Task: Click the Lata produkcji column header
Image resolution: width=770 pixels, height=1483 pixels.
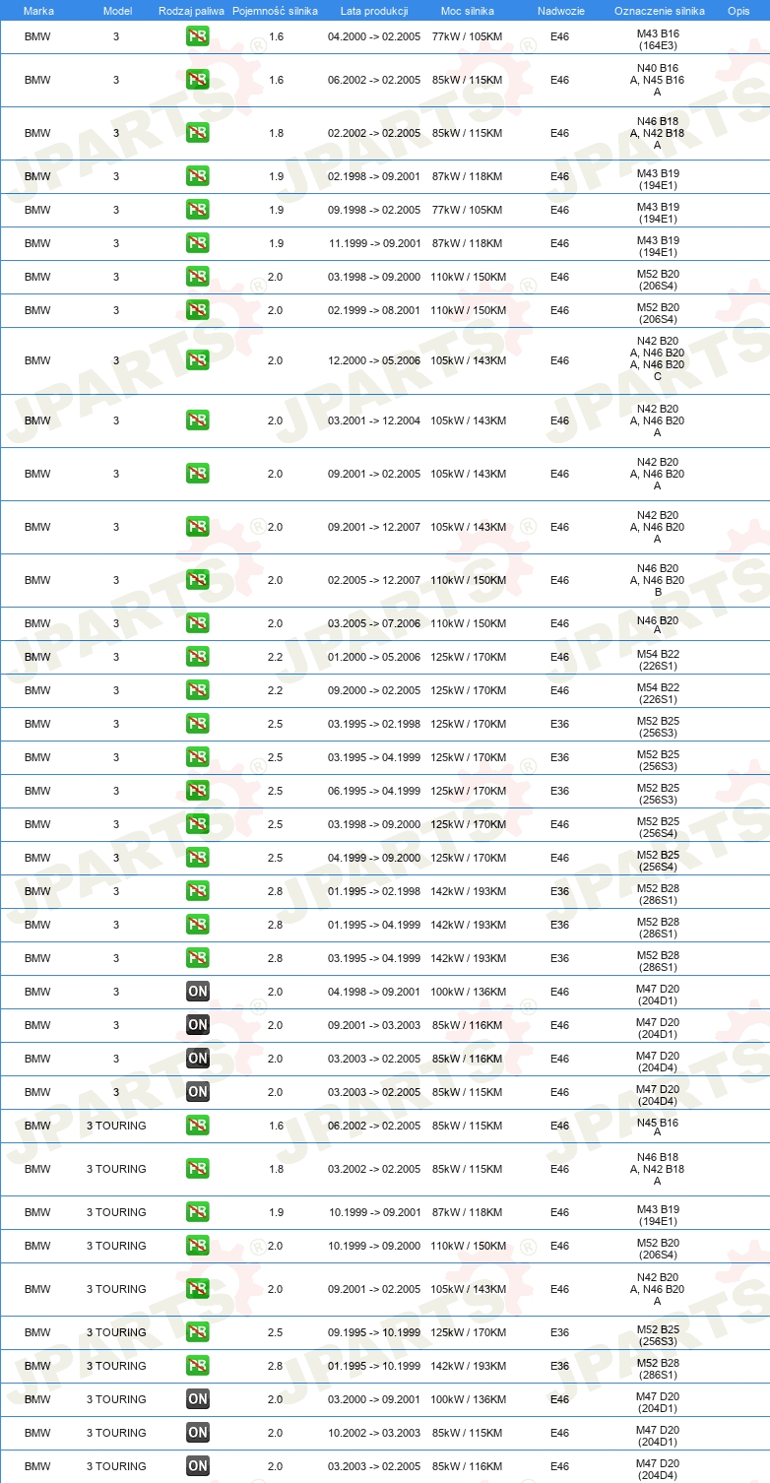Action: pos(372,10)
